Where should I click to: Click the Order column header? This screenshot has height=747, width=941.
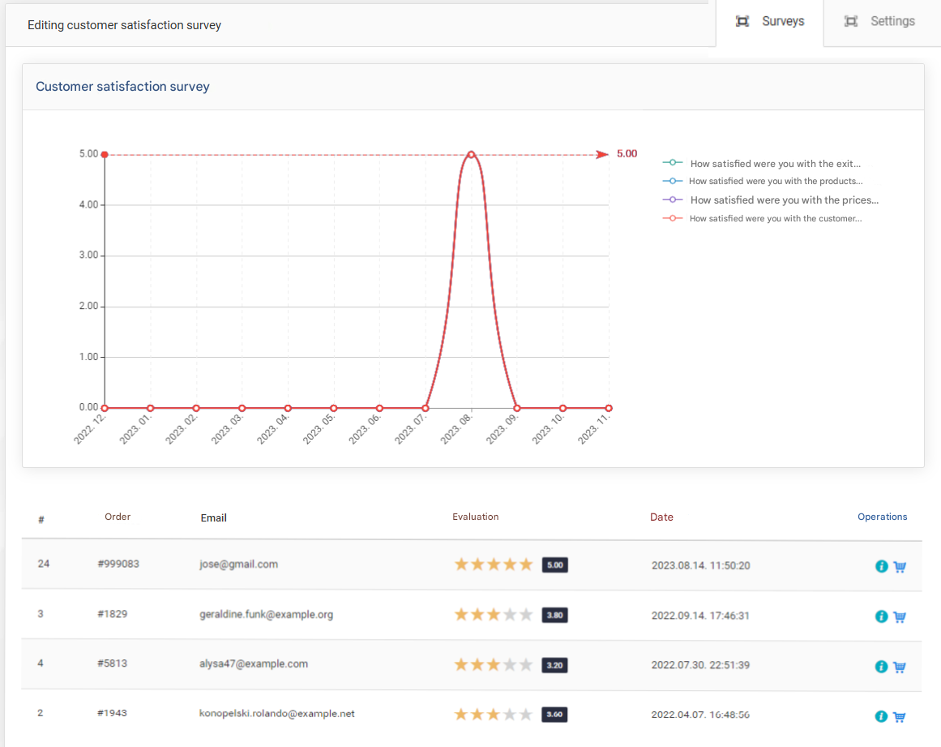coord(118,517)
